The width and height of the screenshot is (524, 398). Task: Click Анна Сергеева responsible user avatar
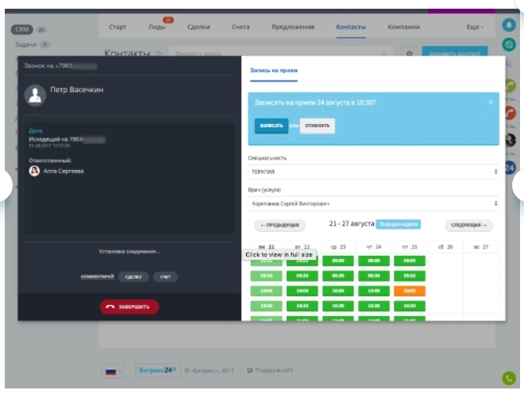tap(34, 171)
